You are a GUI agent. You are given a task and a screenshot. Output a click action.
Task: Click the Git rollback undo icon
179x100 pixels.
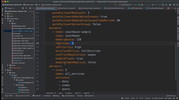coord(166,5)
